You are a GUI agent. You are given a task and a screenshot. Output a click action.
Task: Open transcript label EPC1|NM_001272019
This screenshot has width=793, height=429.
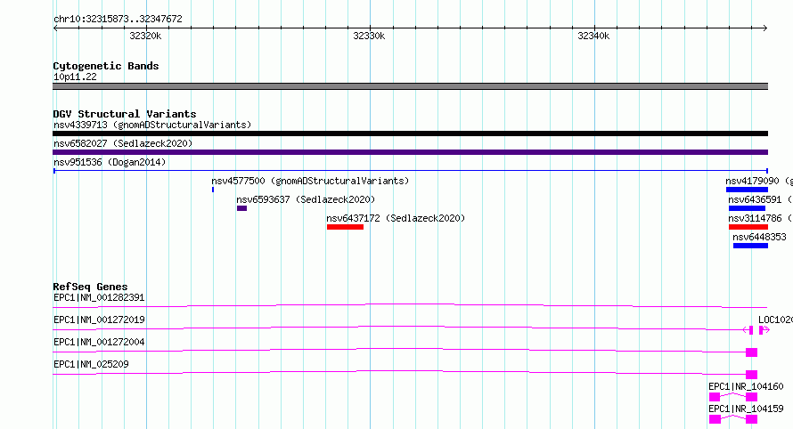(x=99, y=320)
